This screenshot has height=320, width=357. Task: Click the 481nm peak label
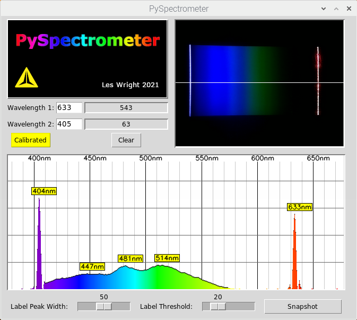tap(130, 258)
